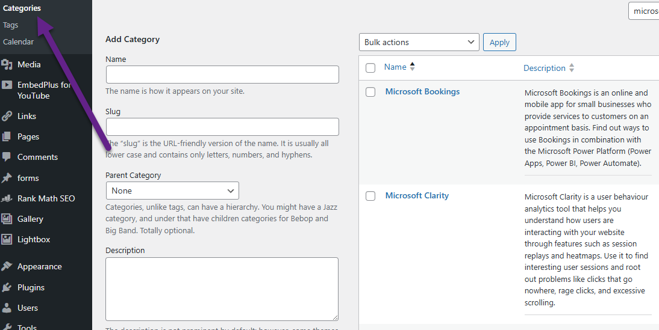Open the Bulk actions dropdown
Screen dimensions: 659x330
[x=419, y=42]
